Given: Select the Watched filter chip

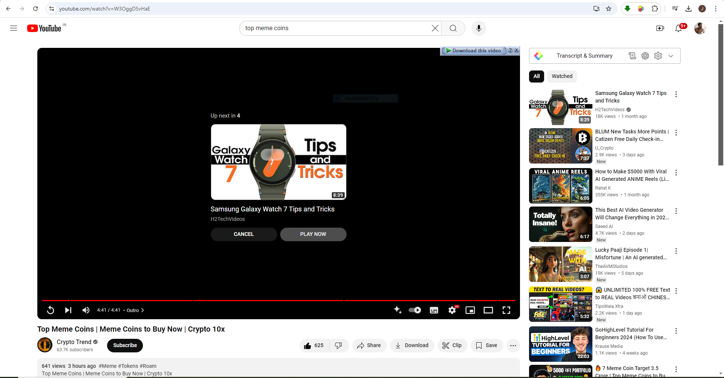Looking at the screenshot, I should (562, 77).
